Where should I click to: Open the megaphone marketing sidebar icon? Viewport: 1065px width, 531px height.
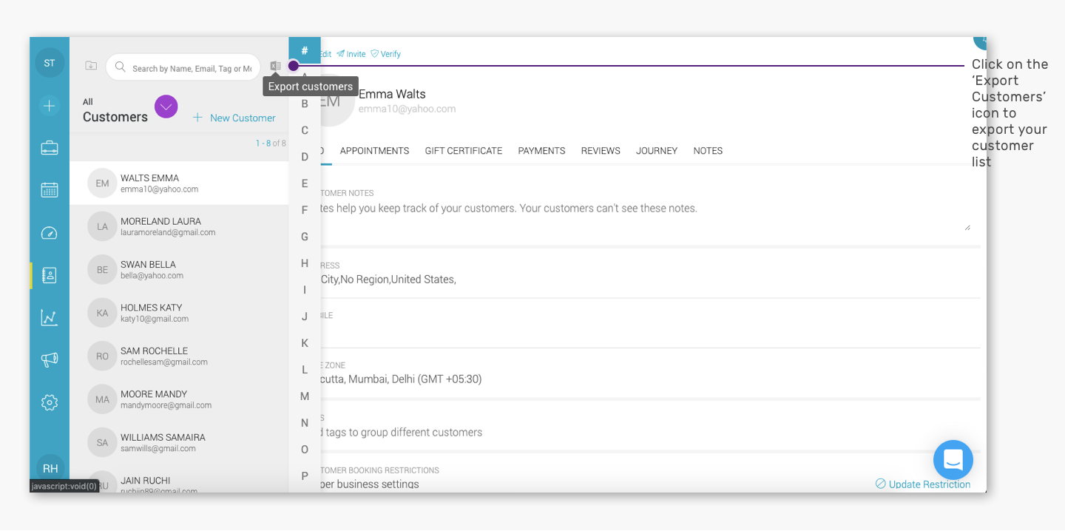pos(50,360)
